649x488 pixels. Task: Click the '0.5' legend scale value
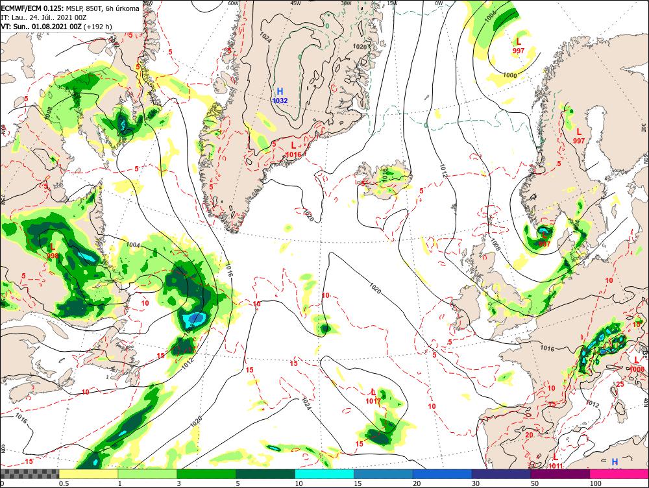[64, 483]
